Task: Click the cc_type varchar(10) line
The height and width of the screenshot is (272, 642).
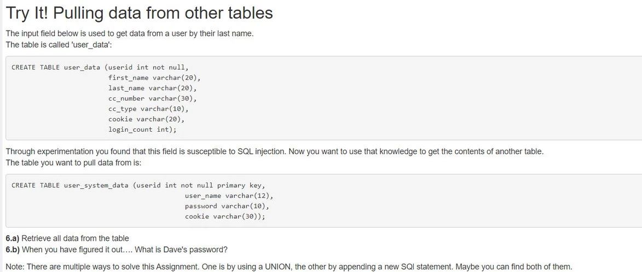Action: [149, 109]
